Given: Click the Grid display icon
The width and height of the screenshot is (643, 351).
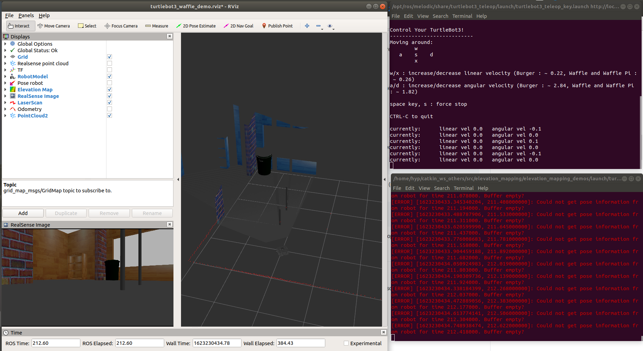Looking at the screenshot, I should tap(13, 57).
